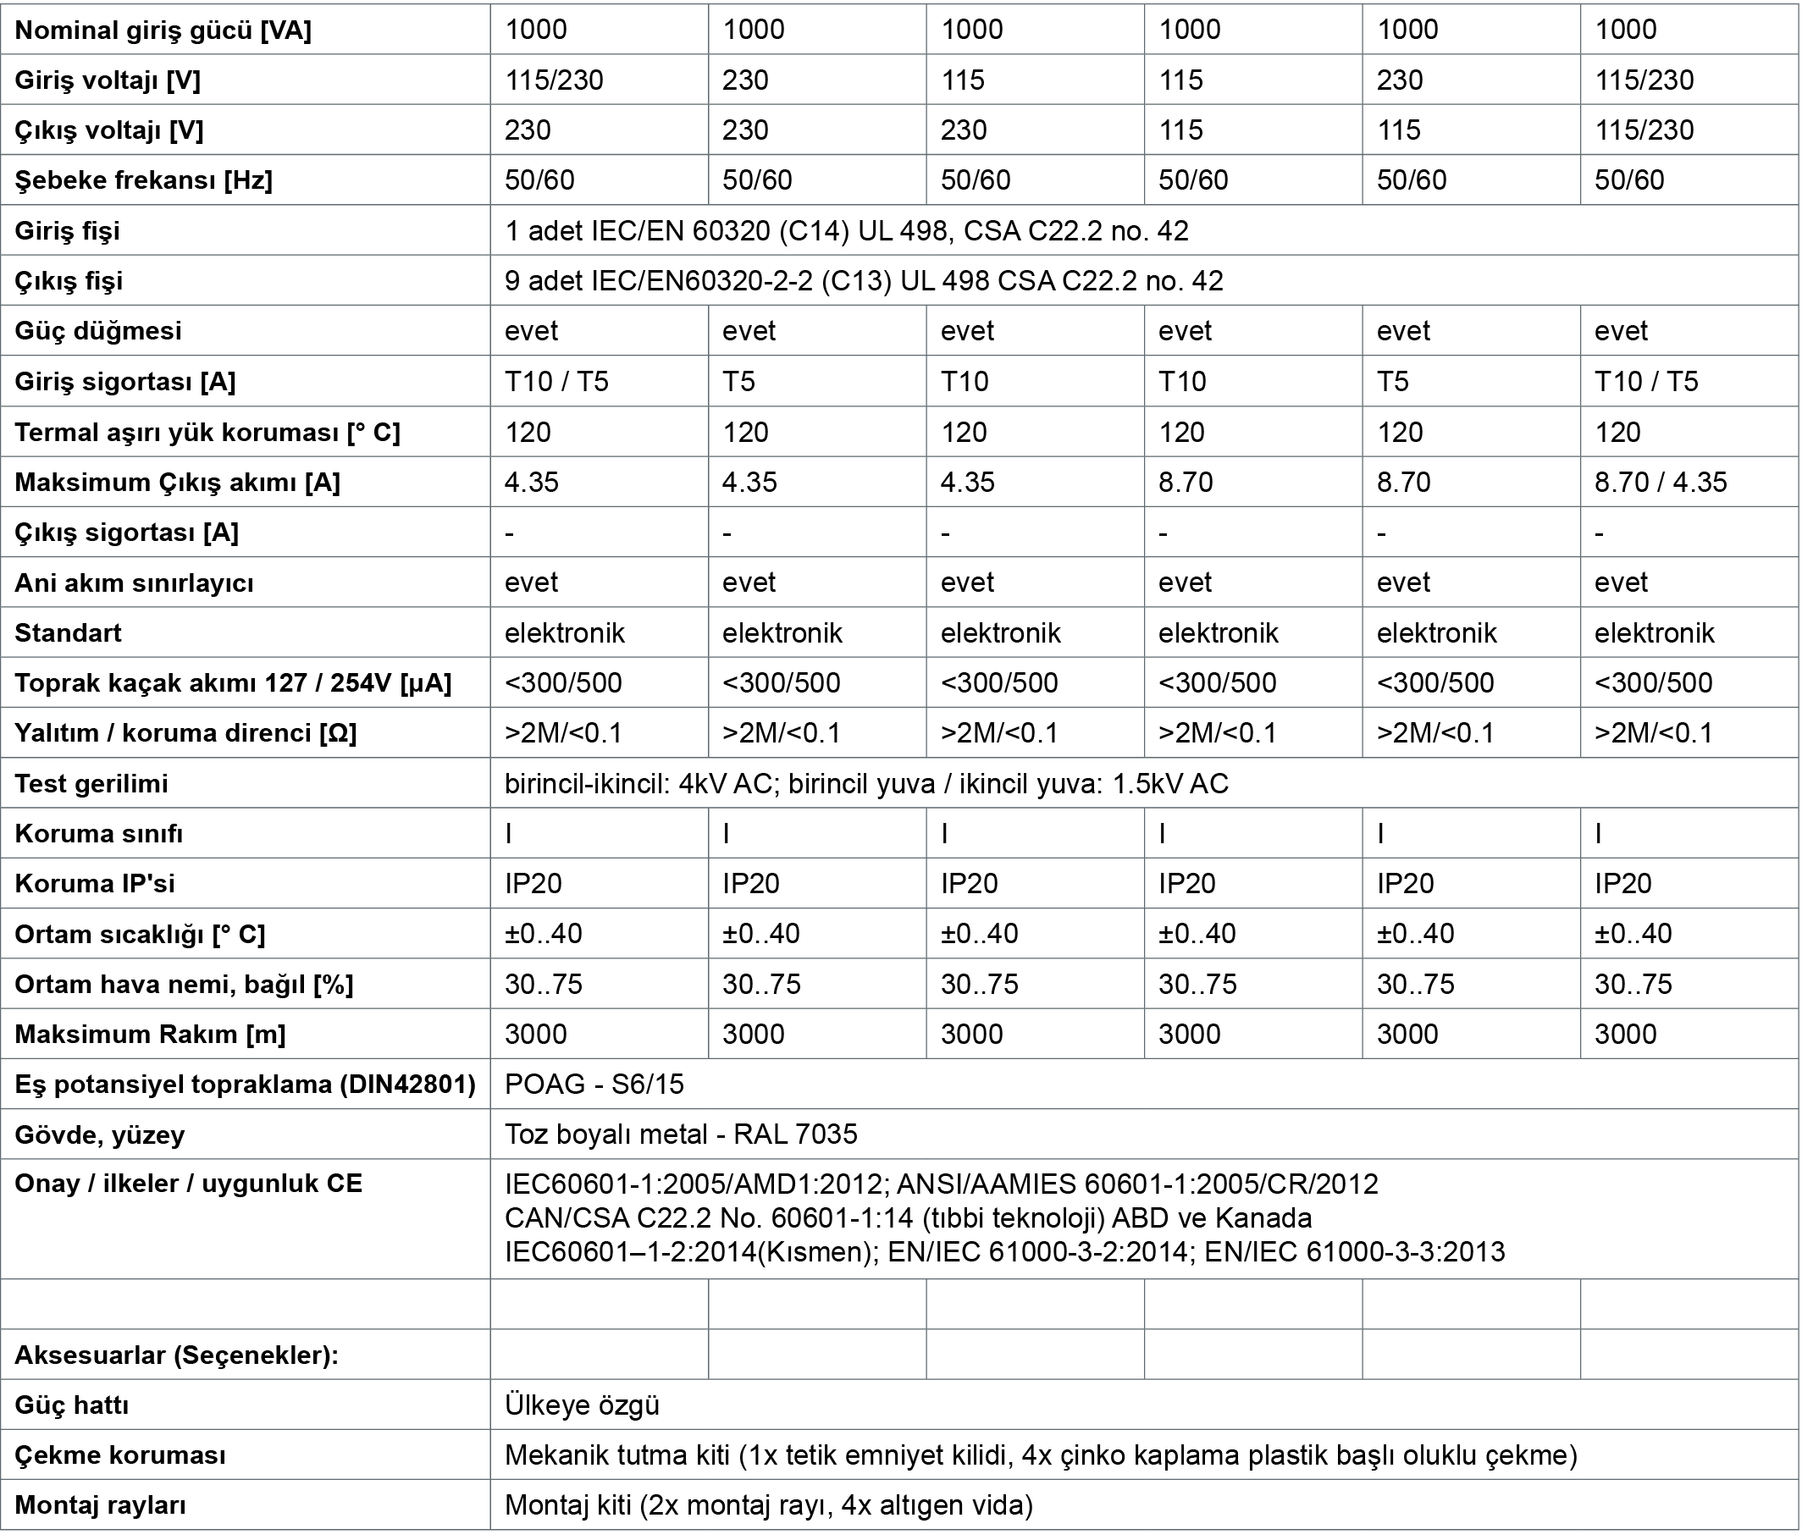Select the 'Giriş sigortası [A]' label

coord(125,382)
